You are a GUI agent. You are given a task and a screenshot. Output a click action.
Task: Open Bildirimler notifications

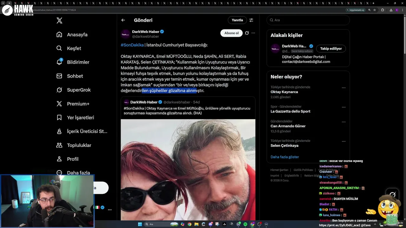[73, 62]
